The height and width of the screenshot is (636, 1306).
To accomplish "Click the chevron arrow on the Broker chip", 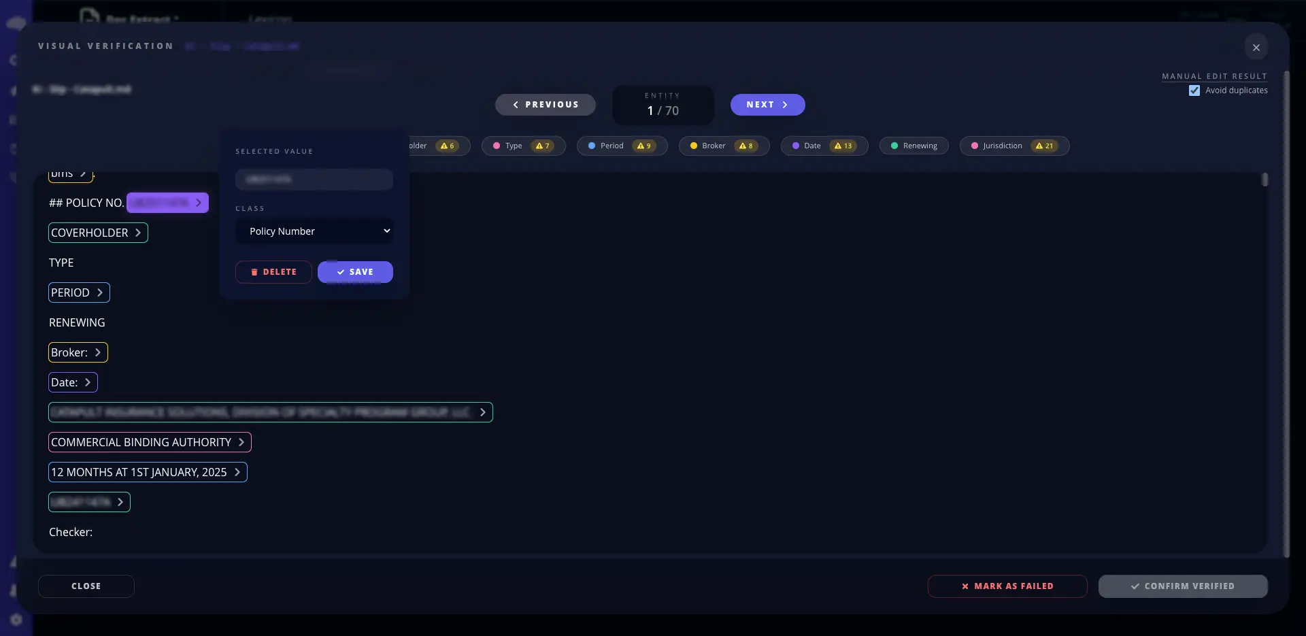I will click(x=97, y=352).
